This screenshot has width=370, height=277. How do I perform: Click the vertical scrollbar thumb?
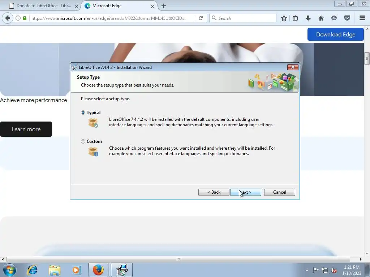(367, 58)
